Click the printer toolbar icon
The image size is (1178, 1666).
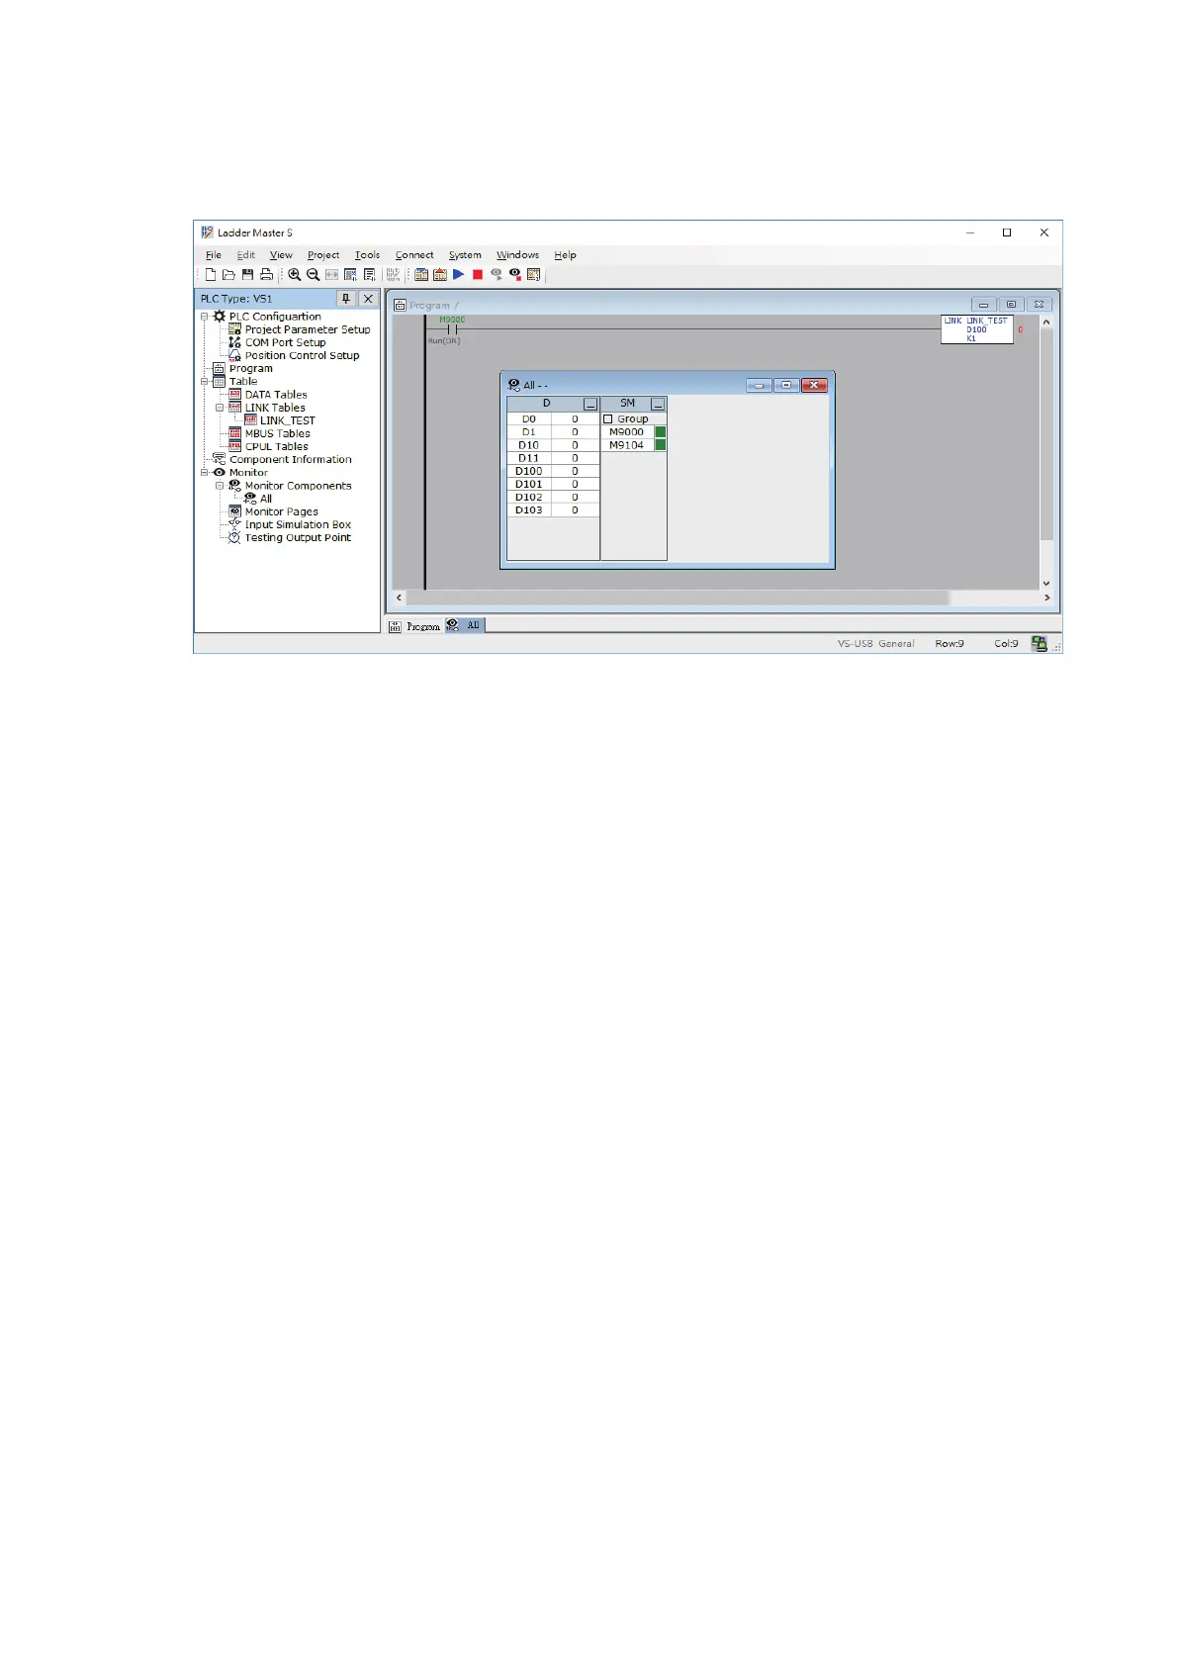266,275
